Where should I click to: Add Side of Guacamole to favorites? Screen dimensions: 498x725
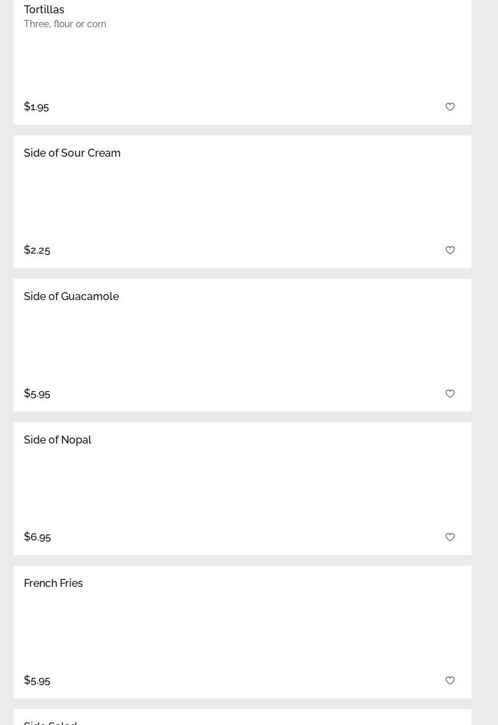click(x=450, y=394)
